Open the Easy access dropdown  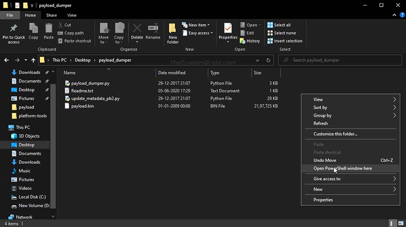coord(197,33)
